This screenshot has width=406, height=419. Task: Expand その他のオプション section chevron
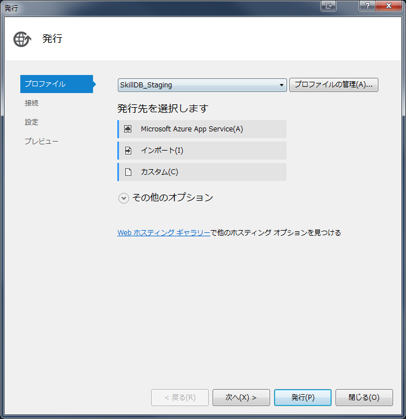(x=123, y=198)
